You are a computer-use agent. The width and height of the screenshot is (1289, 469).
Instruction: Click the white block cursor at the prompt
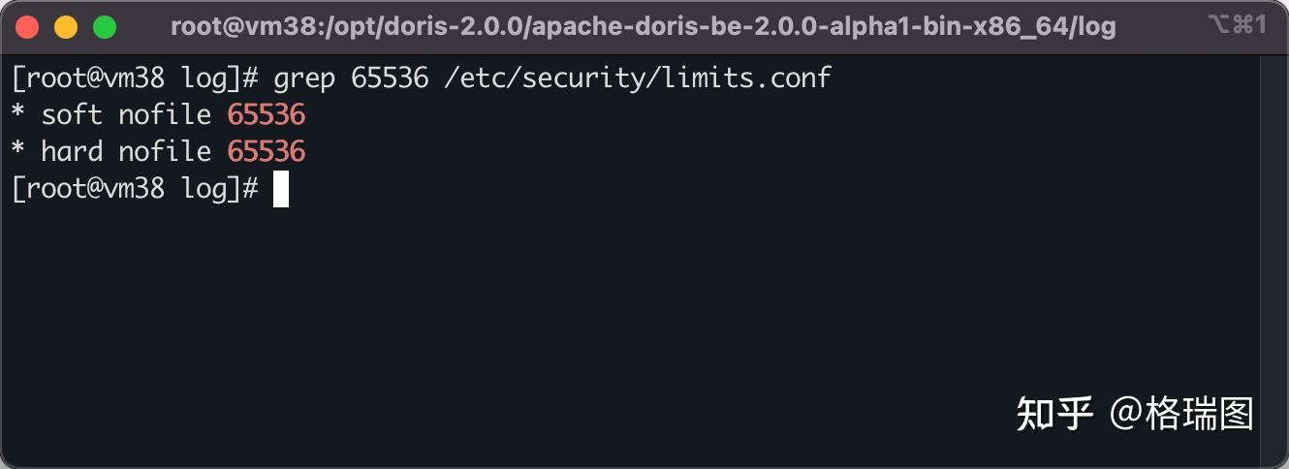[x=281, y=189]
